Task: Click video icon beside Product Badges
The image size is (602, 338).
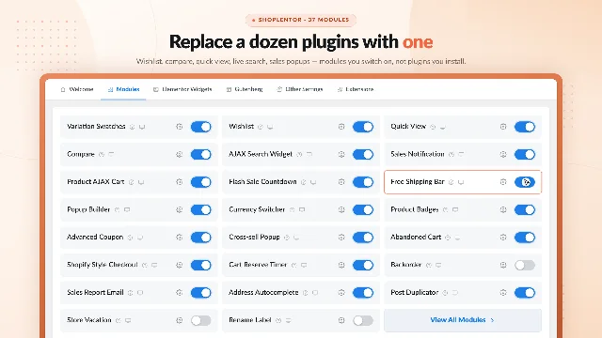Action: point(455,209)
